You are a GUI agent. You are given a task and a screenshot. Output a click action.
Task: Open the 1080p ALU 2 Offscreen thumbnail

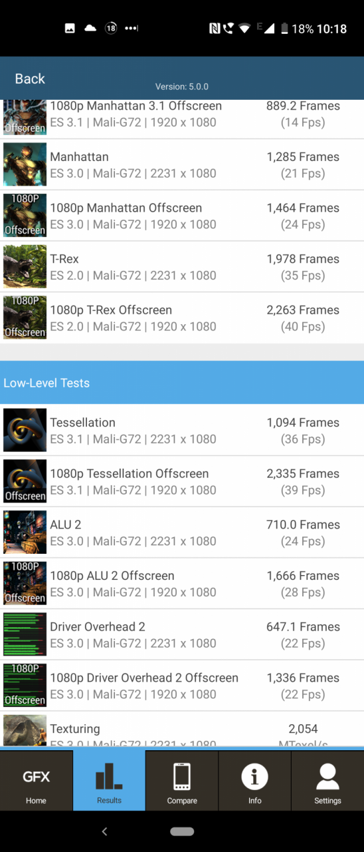point(25,584)
